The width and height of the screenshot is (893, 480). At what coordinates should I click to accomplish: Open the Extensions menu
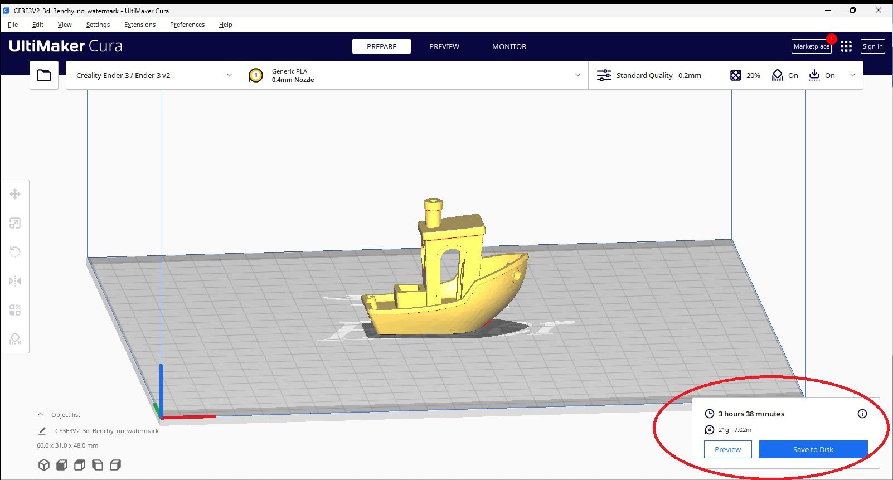click(x=140, y=25)
